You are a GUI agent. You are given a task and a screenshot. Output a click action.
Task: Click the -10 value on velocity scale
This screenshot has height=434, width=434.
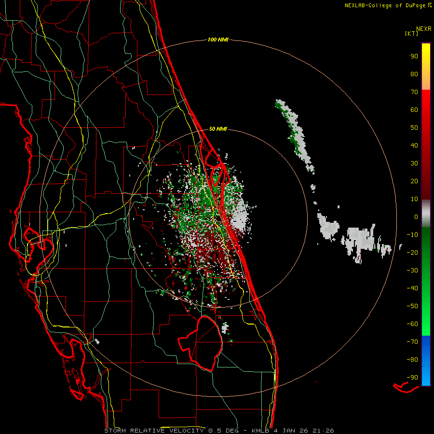(412, 235)
